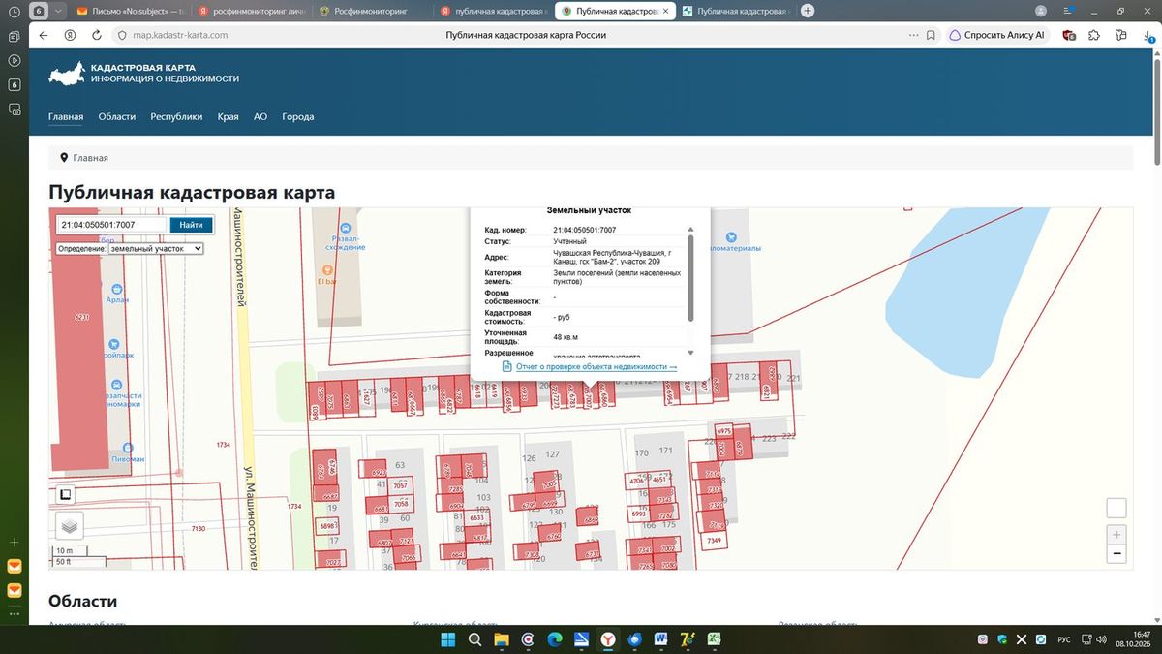Open the measurement tool button on map
This screenshot has height=654, width=1162.
[64, 494]
